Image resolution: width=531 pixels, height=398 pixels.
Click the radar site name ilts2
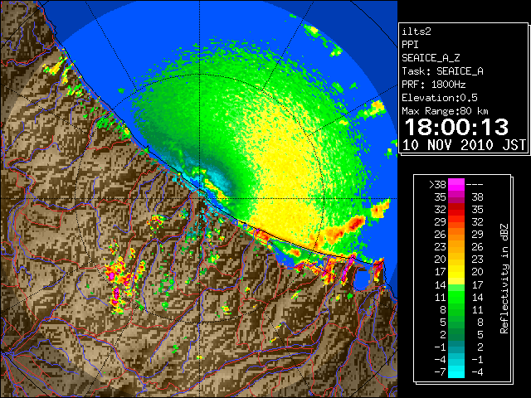(417, 32)
